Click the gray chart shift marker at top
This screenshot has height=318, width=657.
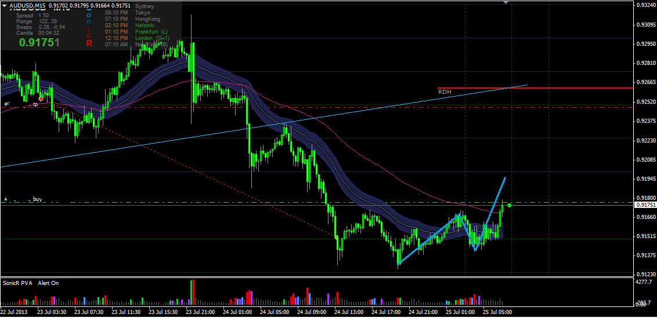(x=506, y=2)
